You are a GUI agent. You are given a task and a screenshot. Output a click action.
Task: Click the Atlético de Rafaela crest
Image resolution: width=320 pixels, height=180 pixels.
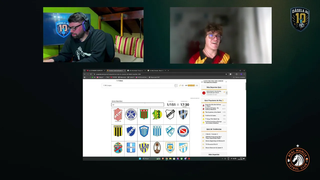pos(170,147)
